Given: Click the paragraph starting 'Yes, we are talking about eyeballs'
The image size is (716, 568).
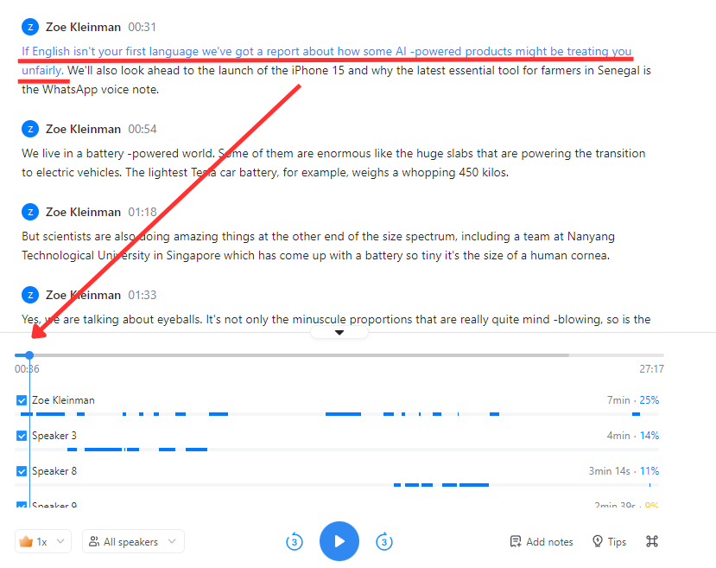Looking at the screenshot, I should (336, 319).
